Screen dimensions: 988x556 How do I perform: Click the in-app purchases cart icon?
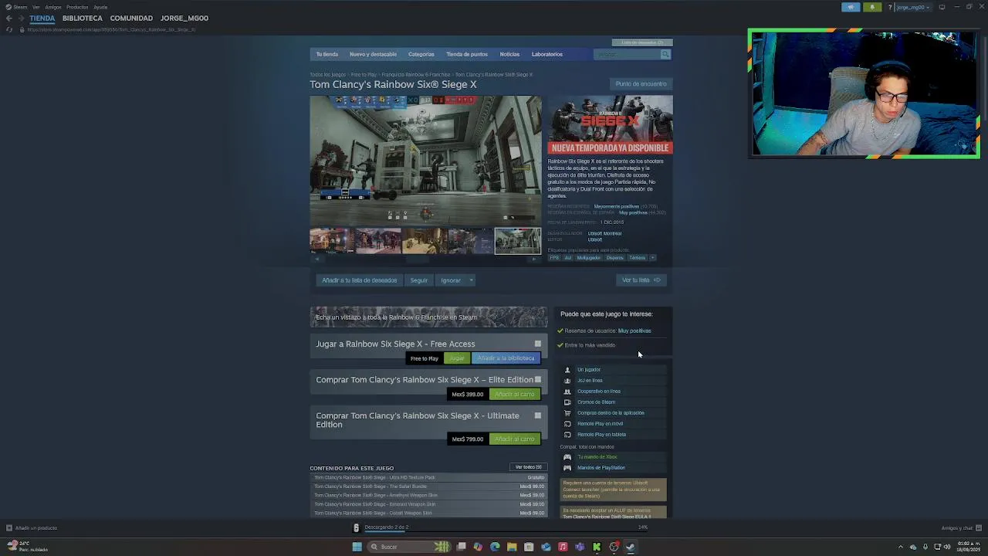(567, 413)
